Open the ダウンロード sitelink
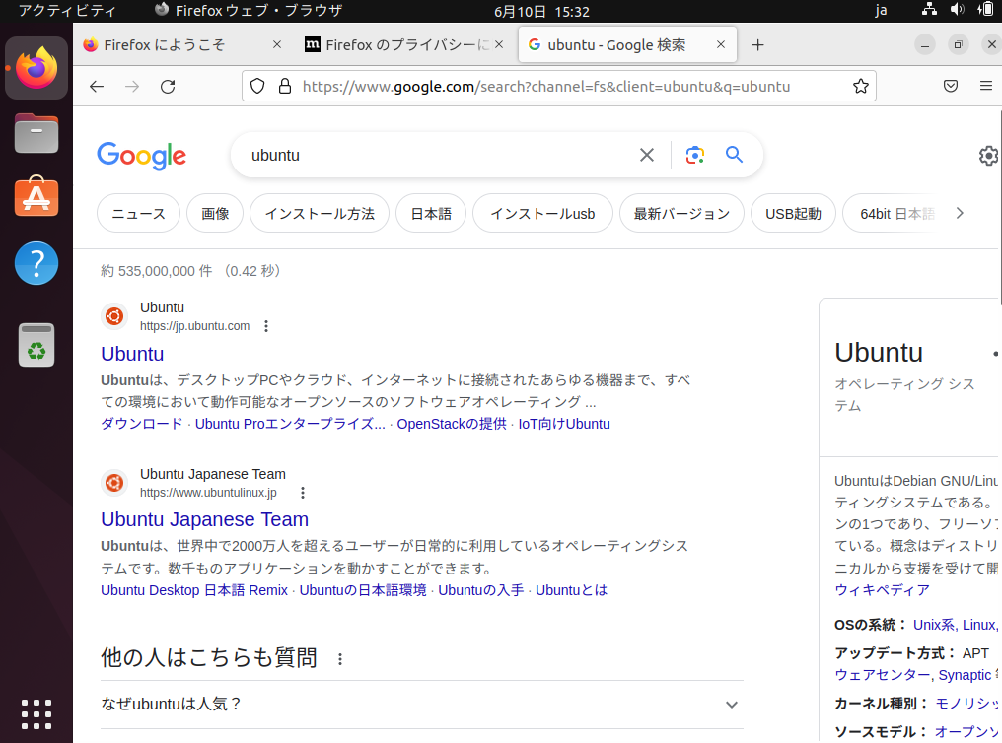The height and width of the screenshot is (743, 1002). (142, 424)
